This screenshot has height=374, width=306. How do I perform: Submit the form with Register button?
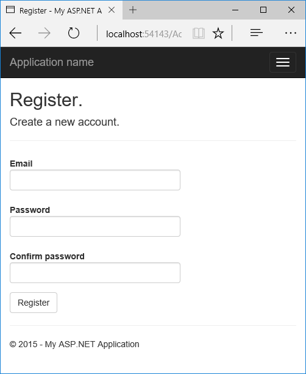pyautogui.click(x=34, y=303)
